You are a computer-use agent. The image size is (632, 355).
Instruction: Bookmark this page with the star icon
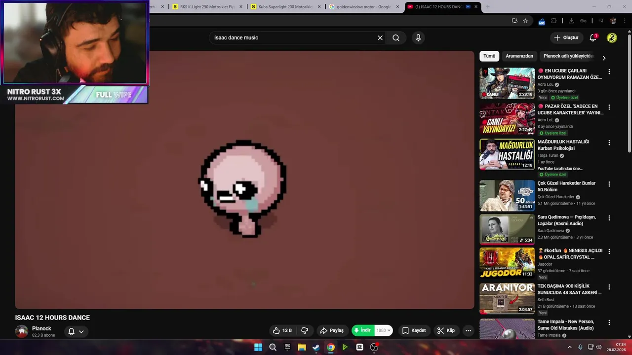pyautogui.click(x=525, y=21)
